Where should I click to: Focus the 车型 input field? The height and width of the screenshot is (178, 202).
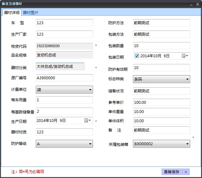[x=64, y=23]
